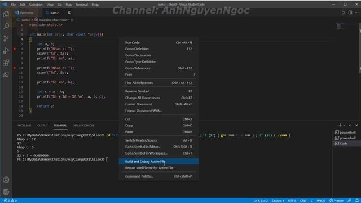This screenshot has height=203, width=361.
Task: Toggle breakpoint on line 6
Action: click(x=15, y=49)
